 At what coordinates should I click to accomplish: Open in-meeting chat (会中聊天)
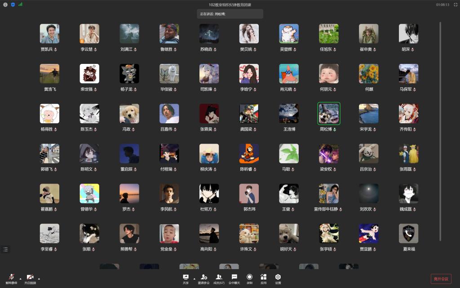tap(234, 278)
